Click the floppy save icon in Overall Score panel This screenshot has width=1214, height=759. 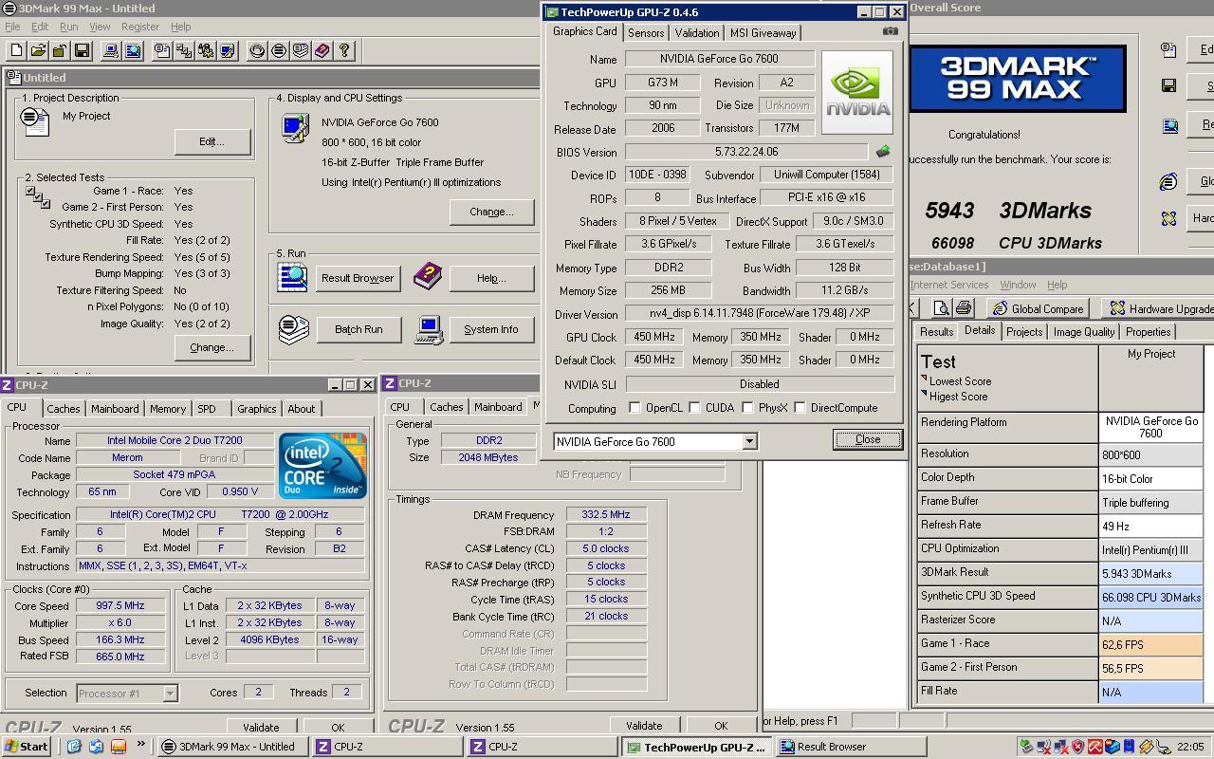(1168, 86)
